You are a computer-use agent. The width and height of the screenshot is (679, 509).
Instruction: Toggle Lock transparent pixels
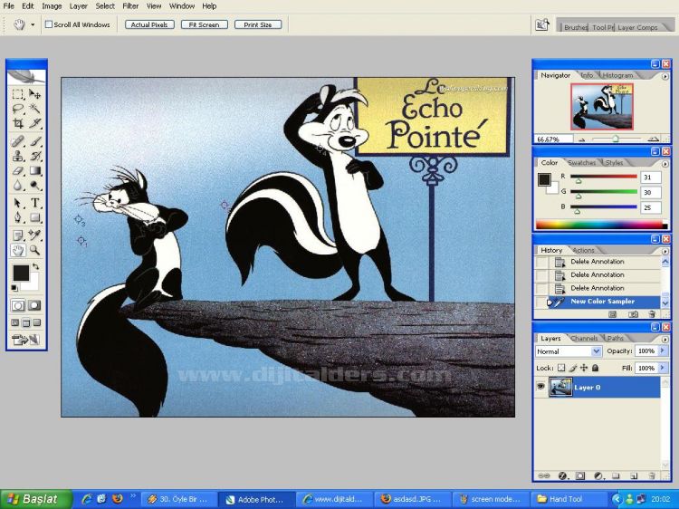pyautogui.click(x=561, y=368)
